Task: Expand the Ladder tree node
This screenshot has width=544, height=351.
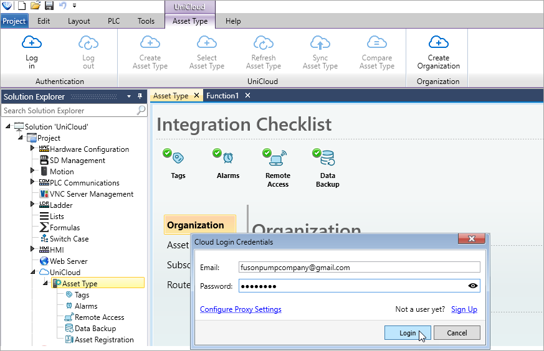Action: pyautogui.click(x=32, y=205)
